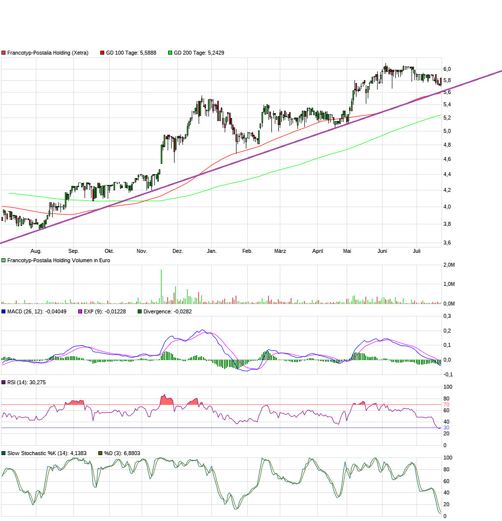
Task: Click the purple RSI (14) legend square
Action: pyautogui.click(x=3, y=382)
